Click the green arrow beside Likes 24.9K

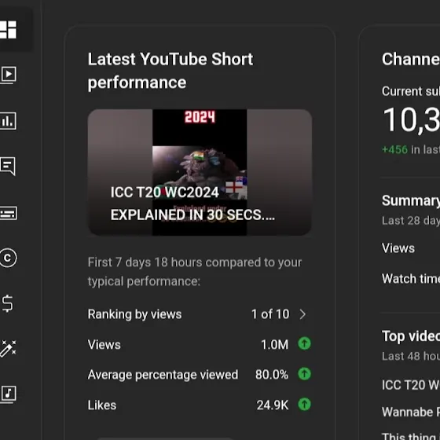click(x=304, y=405)
